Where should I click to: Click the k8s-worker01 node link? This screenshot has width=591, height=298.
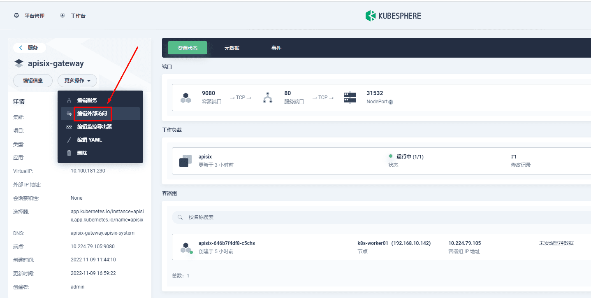click(394, 243)
